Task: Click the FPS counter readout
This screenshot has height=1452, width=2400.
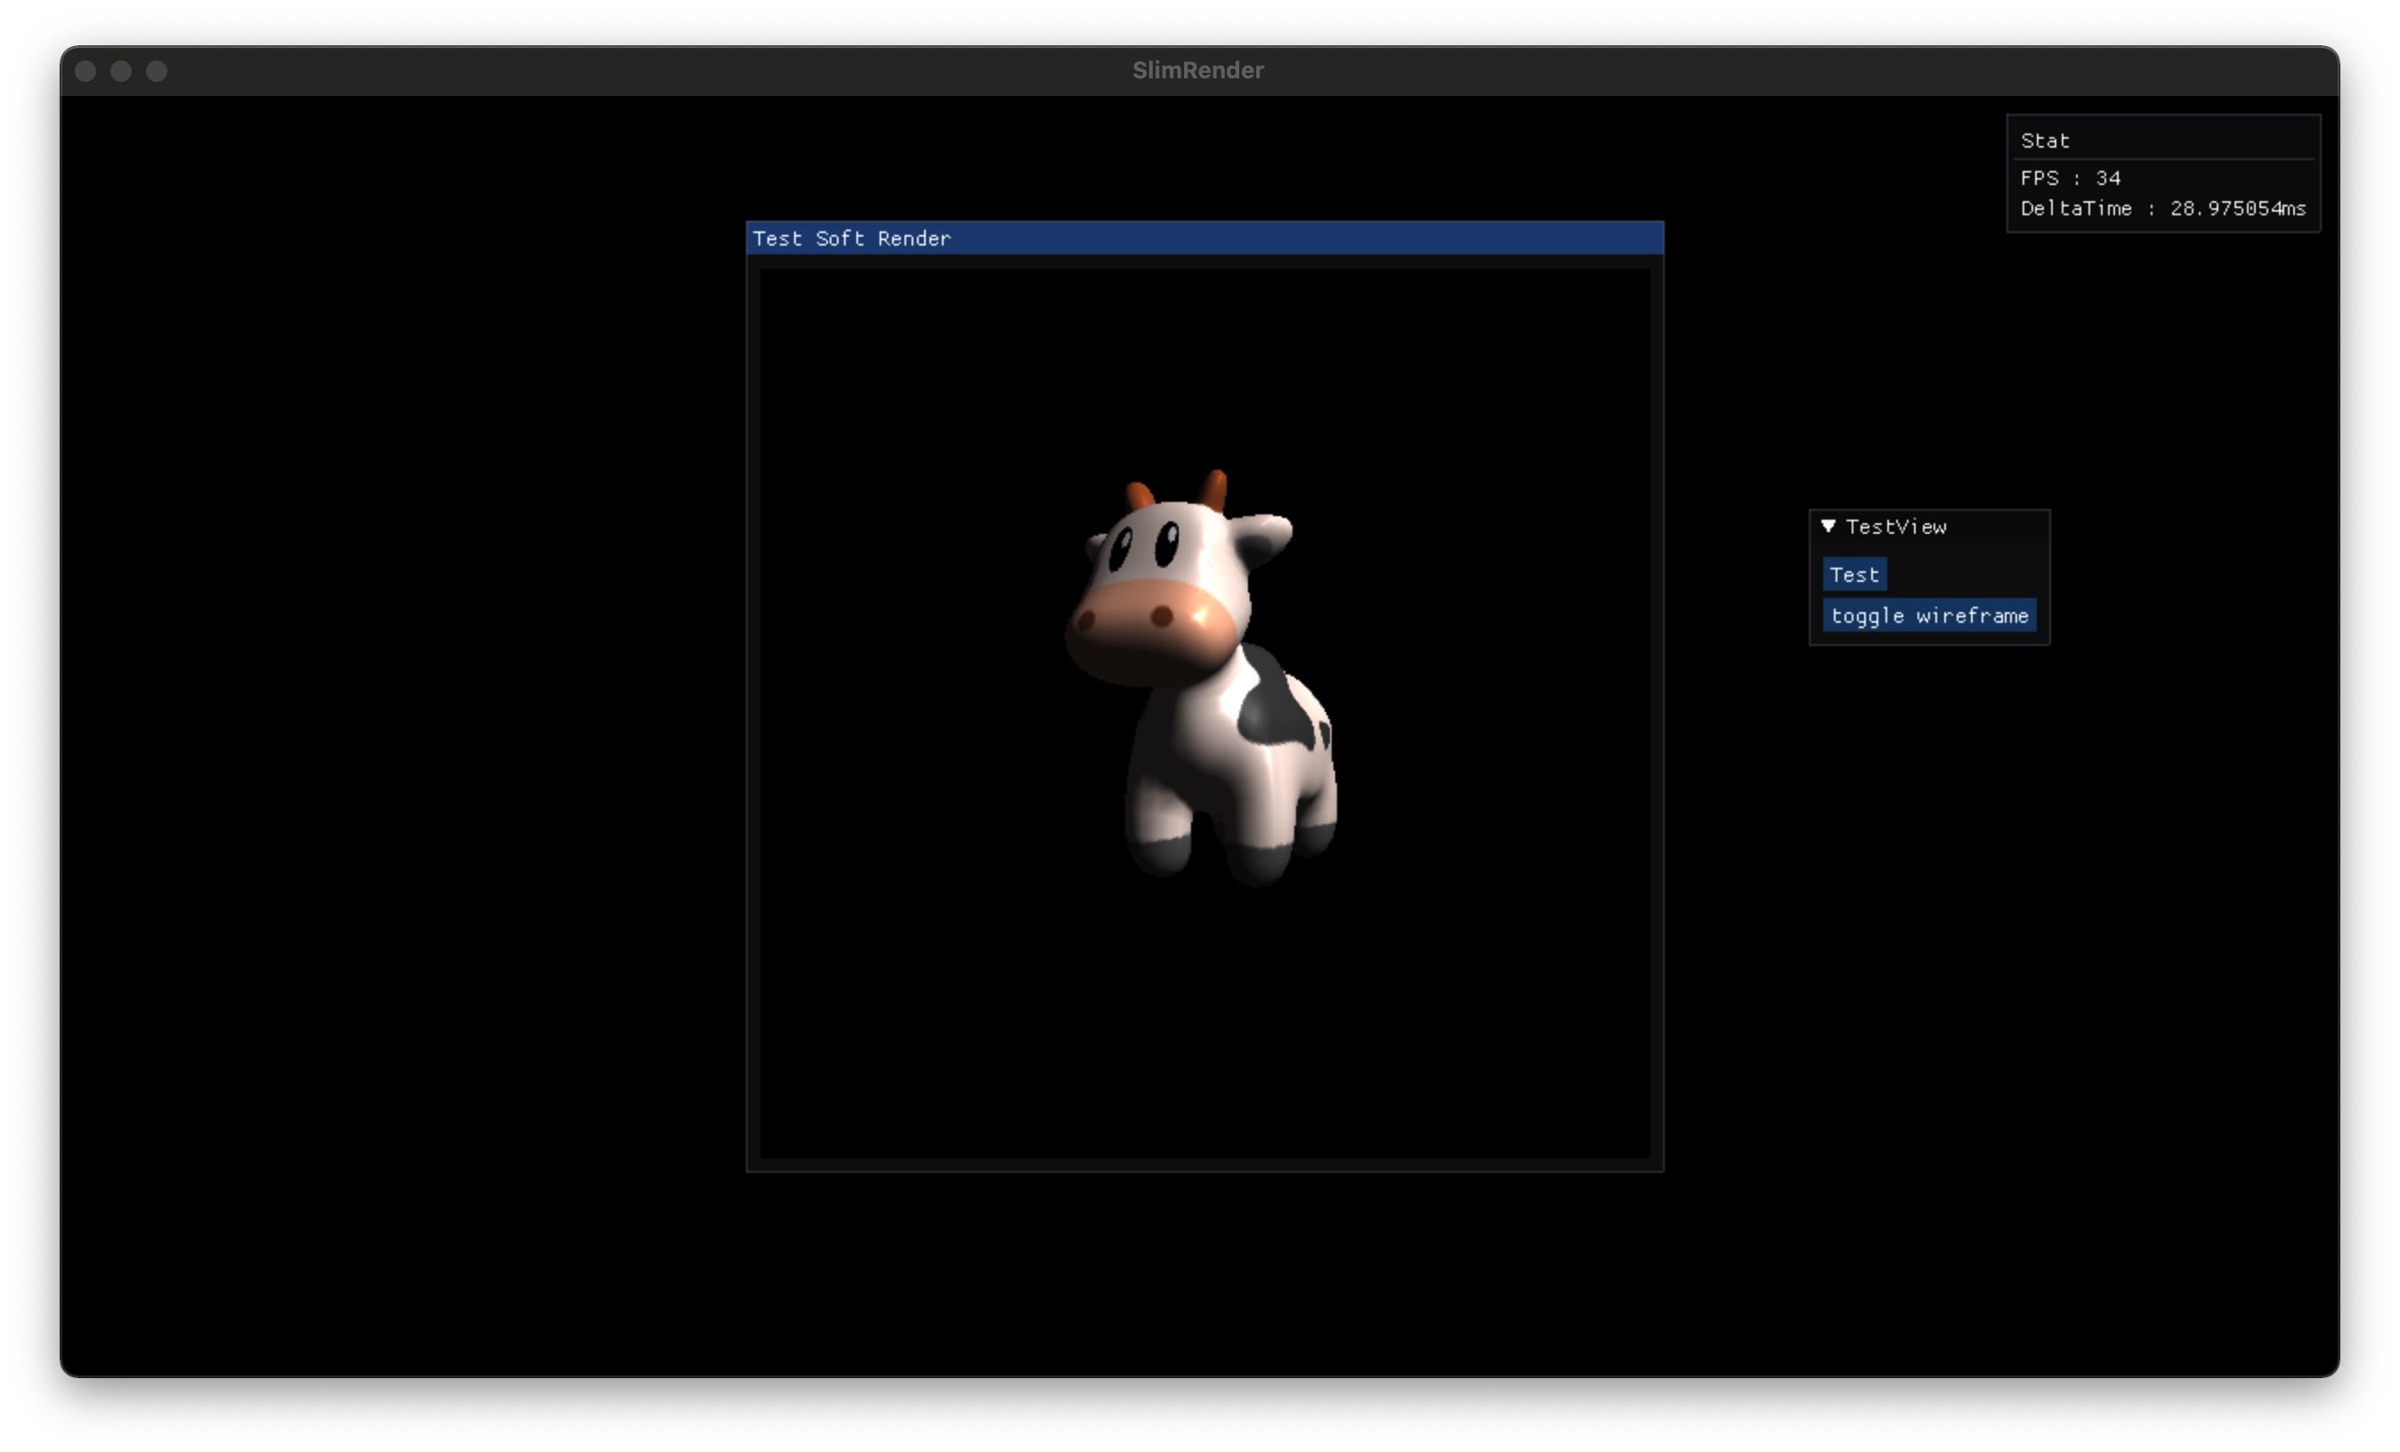Action: [x=2070, y=178]
